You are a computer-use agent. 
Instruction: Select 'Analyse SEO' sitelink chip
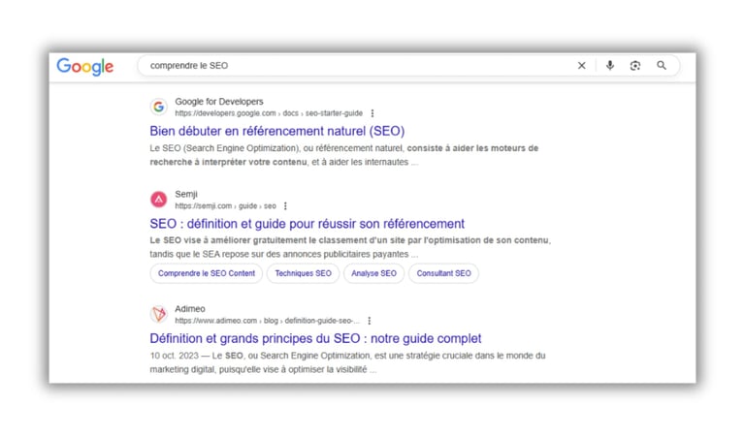pos(373,273)
